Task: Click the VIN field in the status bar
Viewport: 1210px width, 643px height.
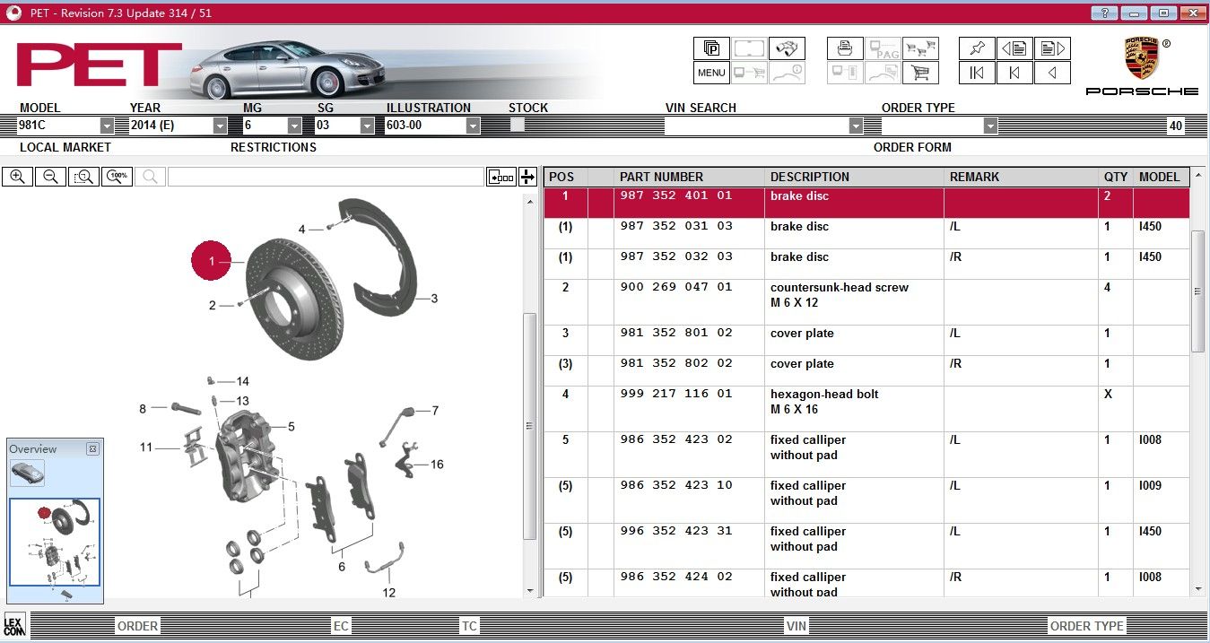Action: click(x=796, y=626)
